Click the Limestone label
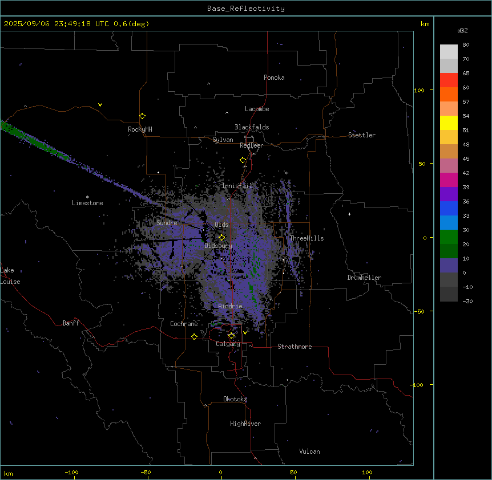This screenshot has width=492, height=480. click(87, 203)
